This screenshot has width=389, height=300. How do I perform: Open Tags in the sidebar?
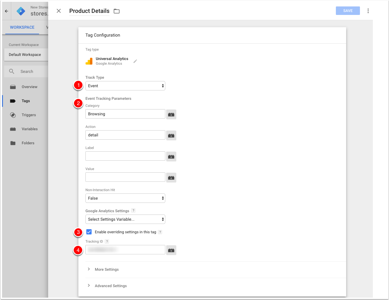point(26,101)
